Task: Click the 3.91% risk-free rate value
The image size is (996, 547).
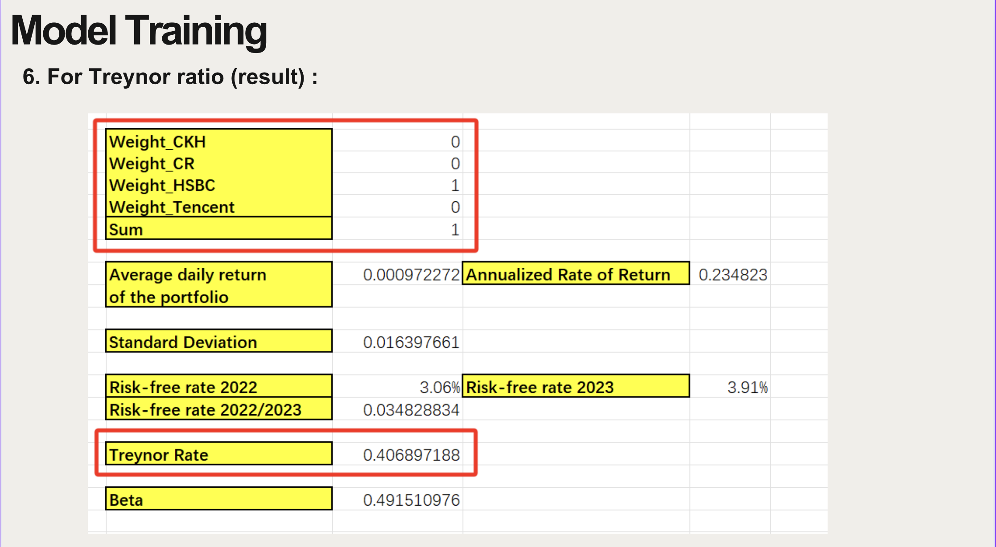Action: (747, 387)
